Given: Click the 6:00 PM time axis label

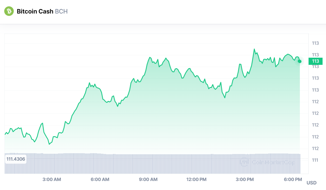Looking at the screenshot, I should 293,179.
